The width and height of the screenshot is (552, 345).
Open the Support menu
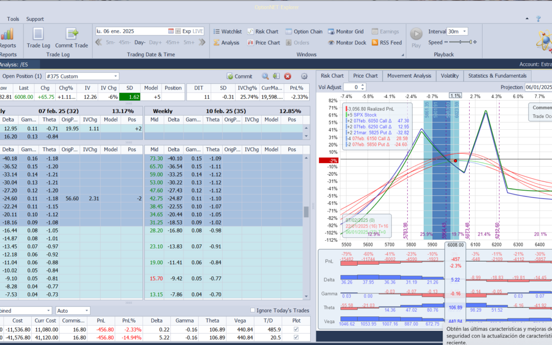[35, 19]
